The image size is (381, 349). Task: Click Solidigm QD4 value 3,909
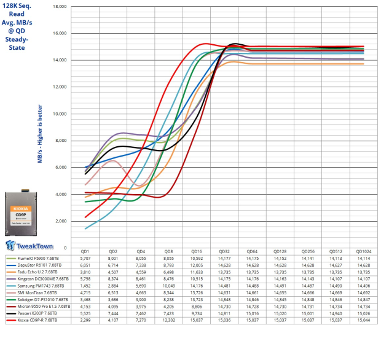pos(141,300)
